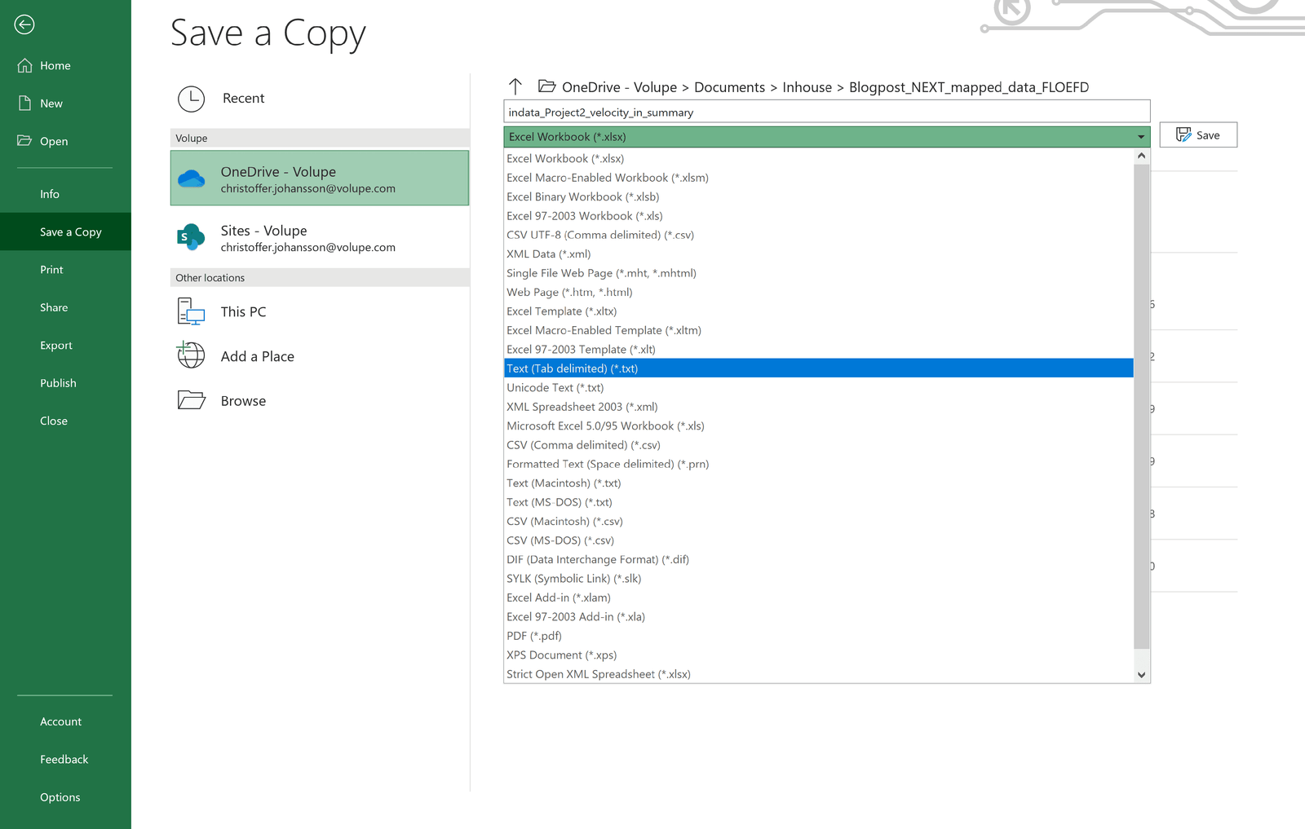Select SYLK (Symbolic Link) (*.slk)
Image resolution: width=1305 pixels, height=829 pixels.
pyautogui.click(x=819, y=578)
